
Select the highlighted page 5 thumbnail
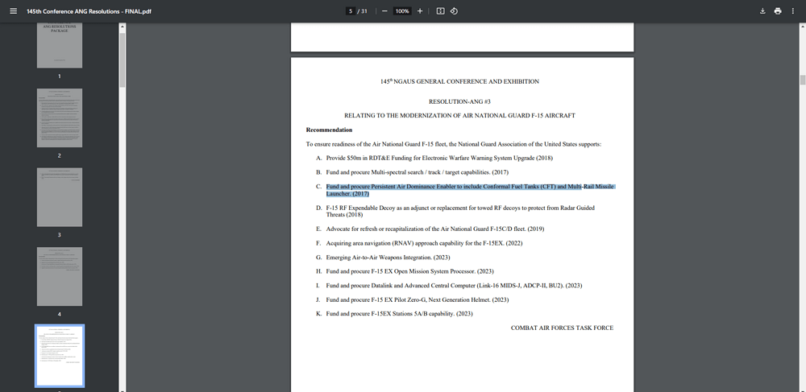pyautogui.click(x=60, y=355)
